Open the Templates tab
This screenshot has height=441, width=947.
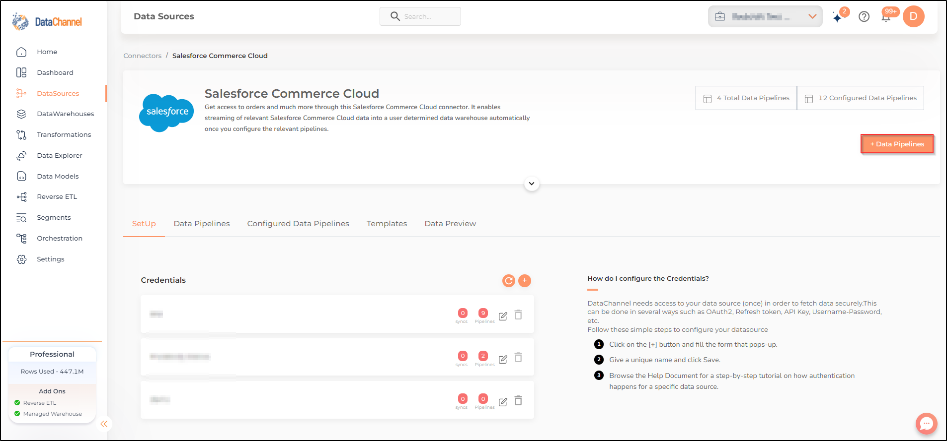point(387,224)
